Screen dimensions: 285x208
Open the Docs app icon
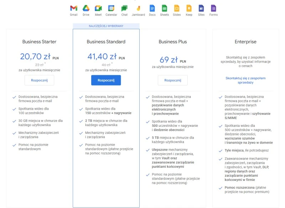click(x=152, y=8)
